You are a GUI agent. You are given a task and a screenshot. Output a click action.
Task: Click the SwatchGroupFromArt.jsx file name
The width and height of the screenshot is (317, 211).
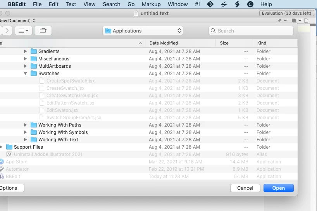(74, 118)
